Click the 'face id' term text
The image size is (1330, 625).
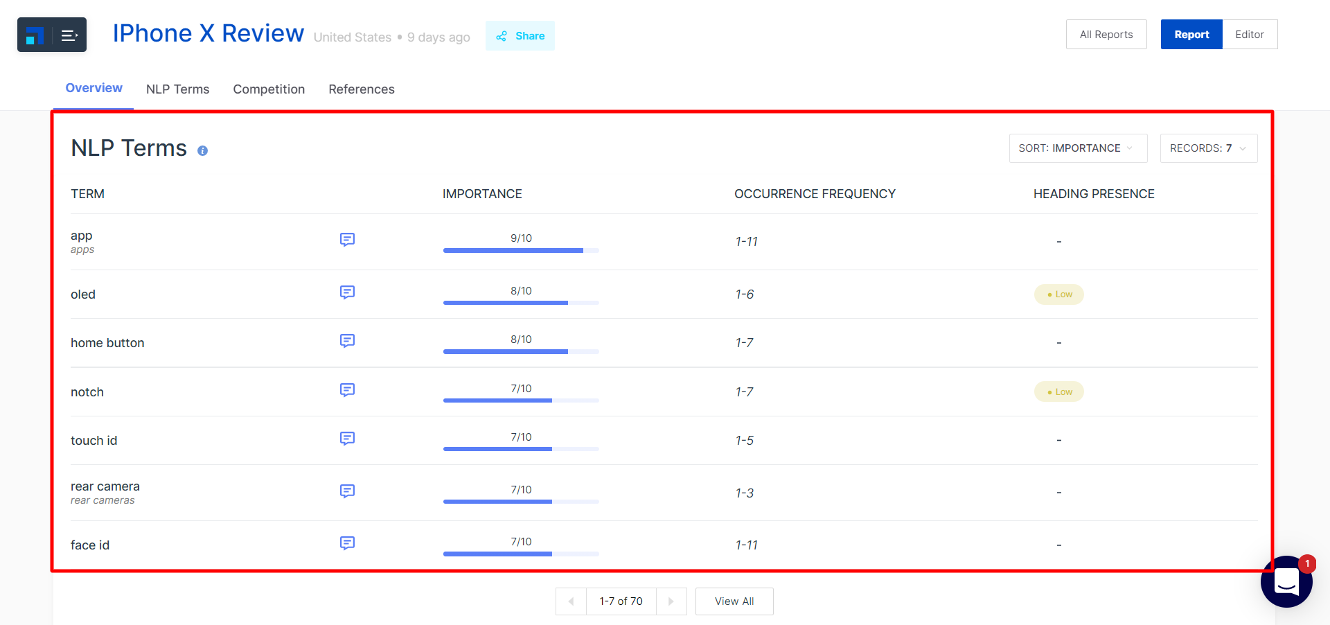[90, 545]
